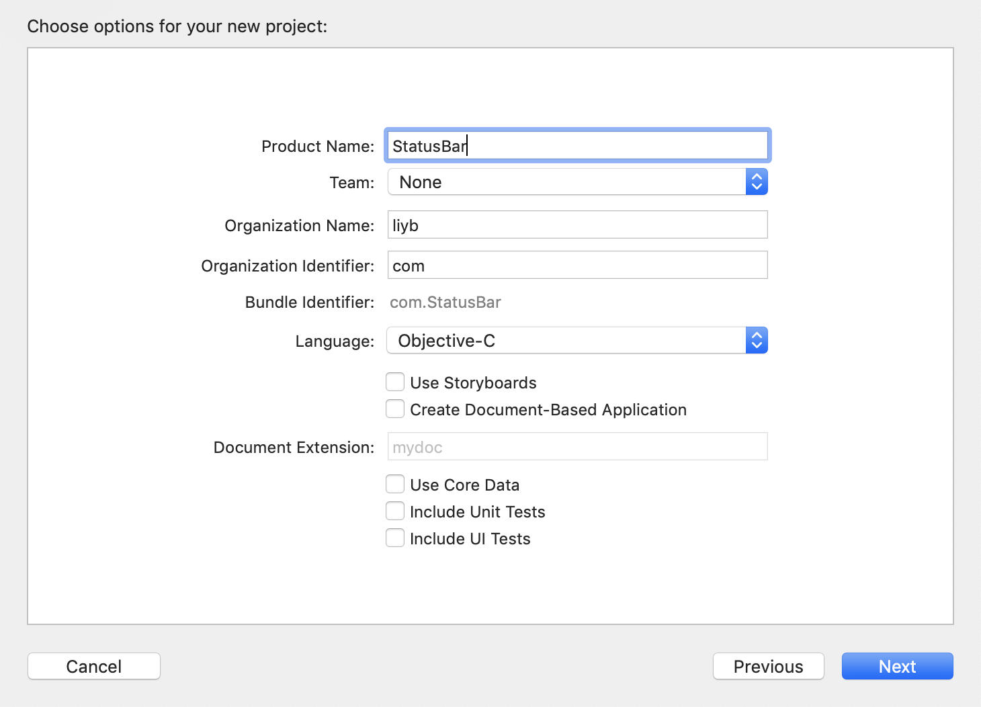Click the Organization Identifier field containing com
Viewport: 981px width, 707px height.
point(577,265)
